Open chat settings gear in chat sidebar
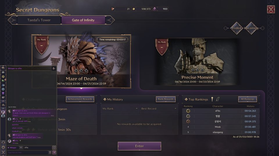The height and width of the screenshot is (156, 279). (3, 147)
